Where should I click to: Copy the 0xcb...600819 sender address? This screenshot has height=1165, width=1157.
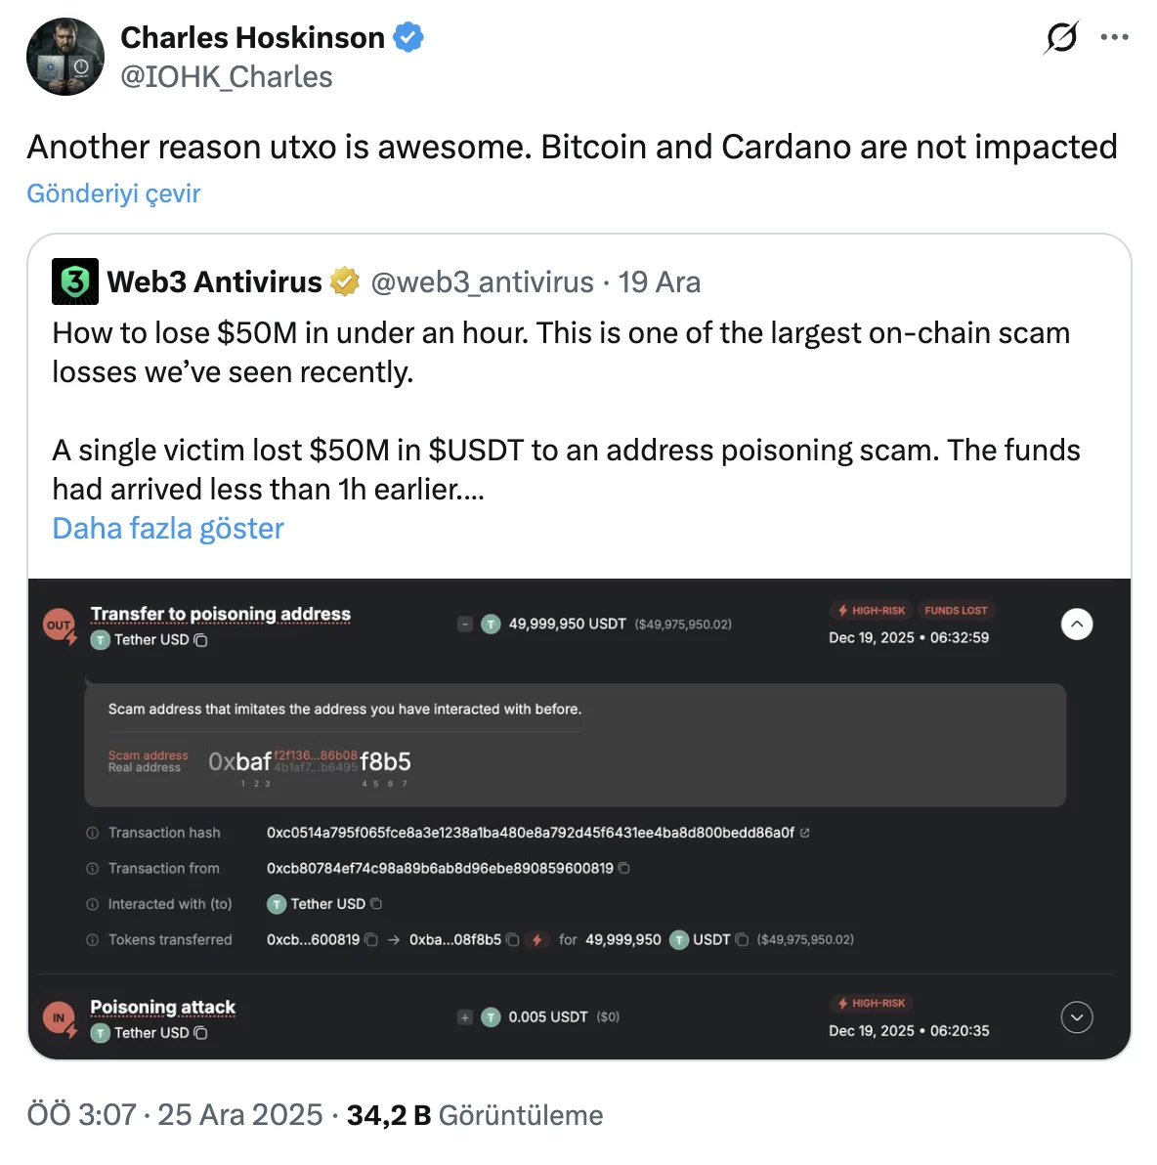371,940
